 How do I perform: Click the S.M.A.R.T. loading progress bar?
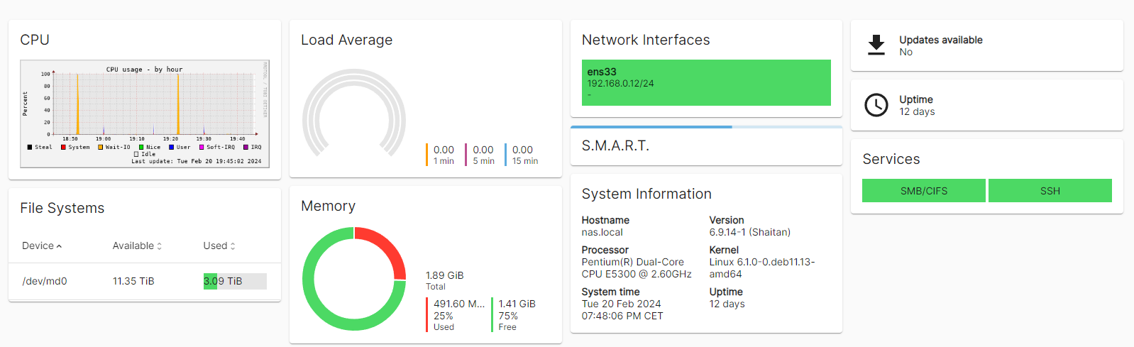point(705,127)
